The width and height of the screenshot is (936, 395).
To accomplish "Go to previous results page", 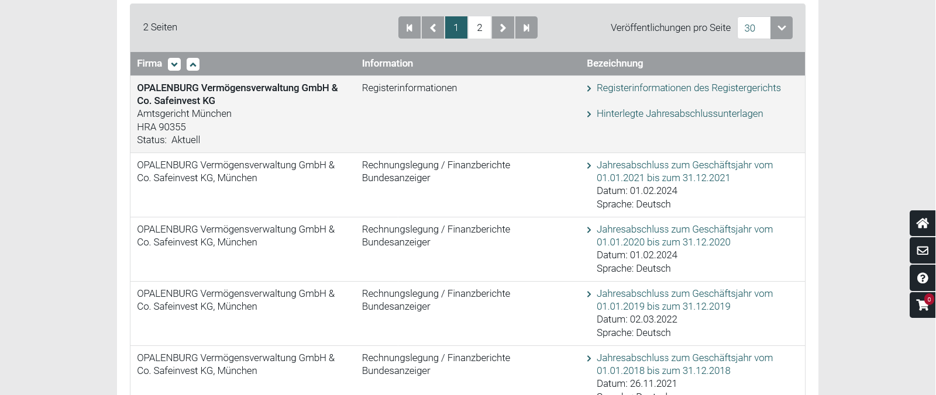I will click(x=433, y=27).
